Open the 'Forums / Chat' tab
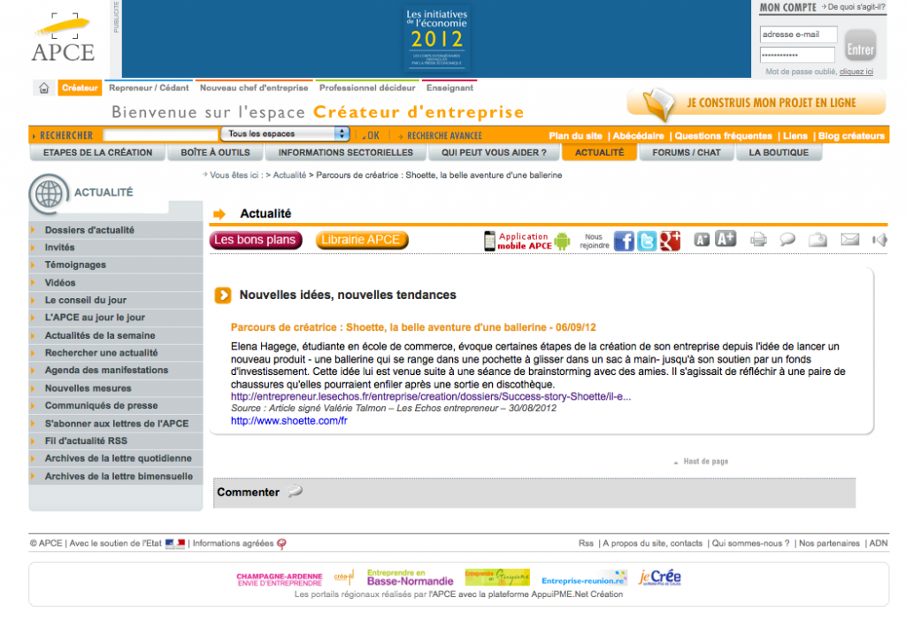 coord(687,152)
